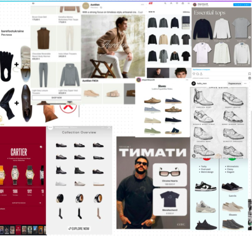
Task: Click the blue Посмотреть профиль button
Action: click(x=241, y=5)
